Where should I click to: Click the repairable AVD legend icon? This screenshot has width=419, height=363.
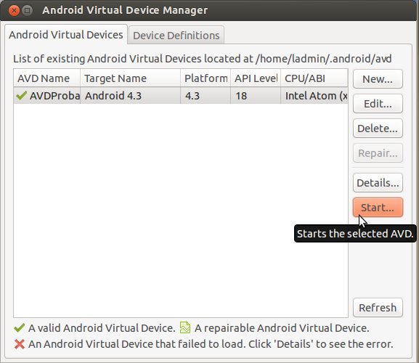click(x=185, y=327)
